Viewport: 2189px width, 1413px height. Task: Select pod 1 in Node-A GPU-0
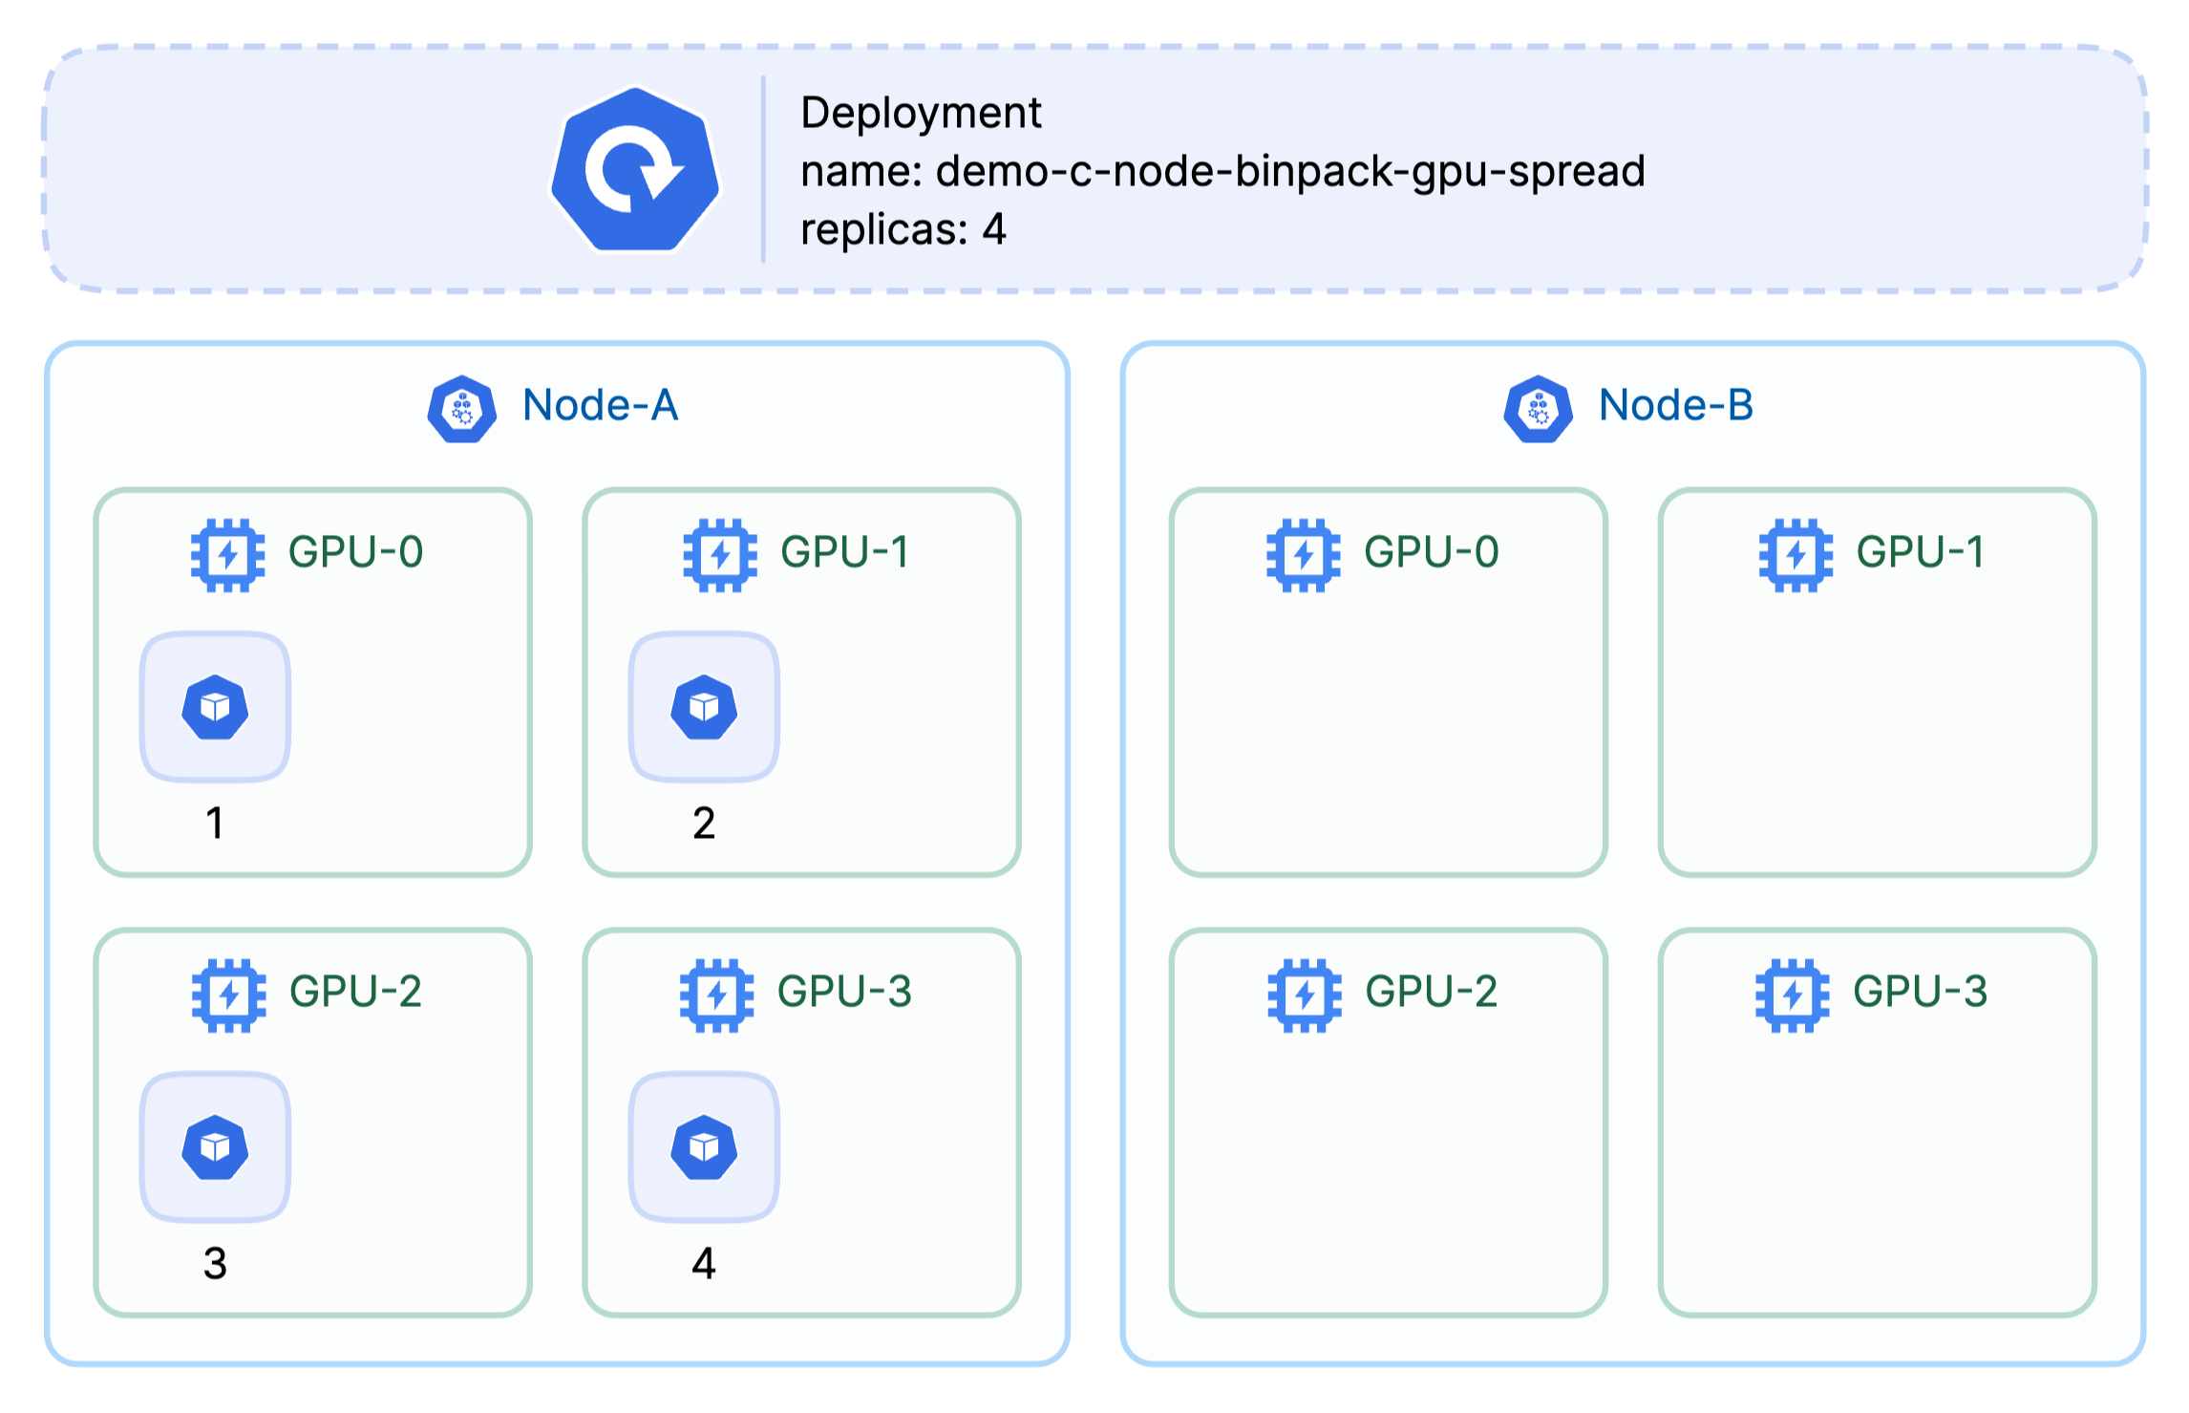[x=216, y=707]
